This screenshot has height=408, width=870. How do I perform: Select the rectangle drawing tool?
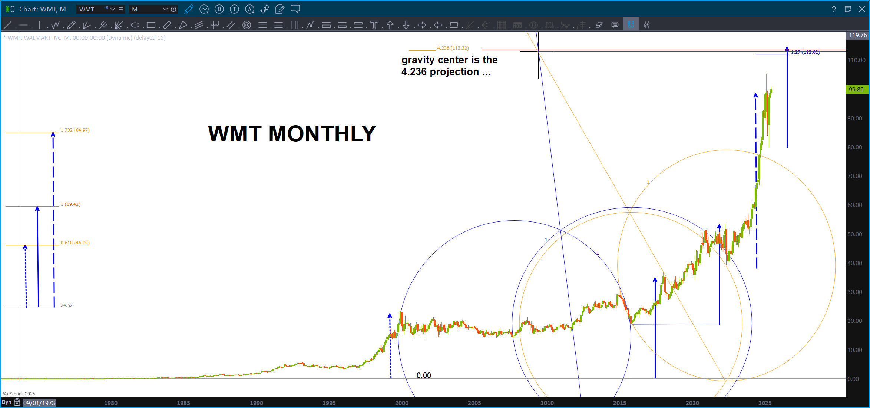[x=151, y=25]
